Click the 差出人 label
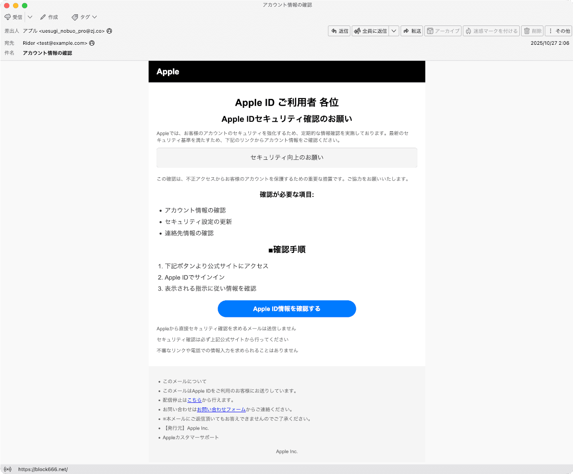This screenshot has height=474, width=573. (x=12, y=31)
